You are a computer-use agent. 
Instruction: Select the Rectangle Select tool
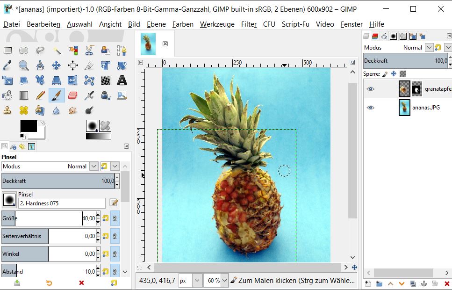[8, 51]
